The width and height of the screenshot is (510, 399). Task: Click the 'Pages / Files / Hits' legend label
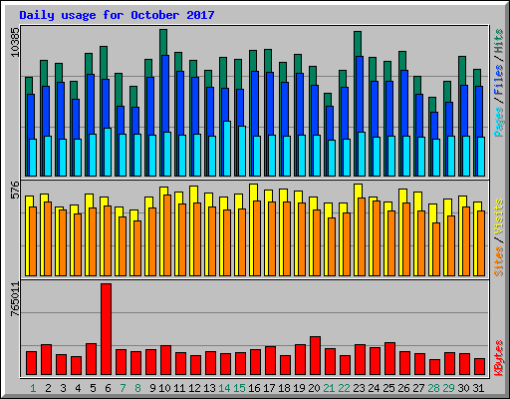point(499,83)
